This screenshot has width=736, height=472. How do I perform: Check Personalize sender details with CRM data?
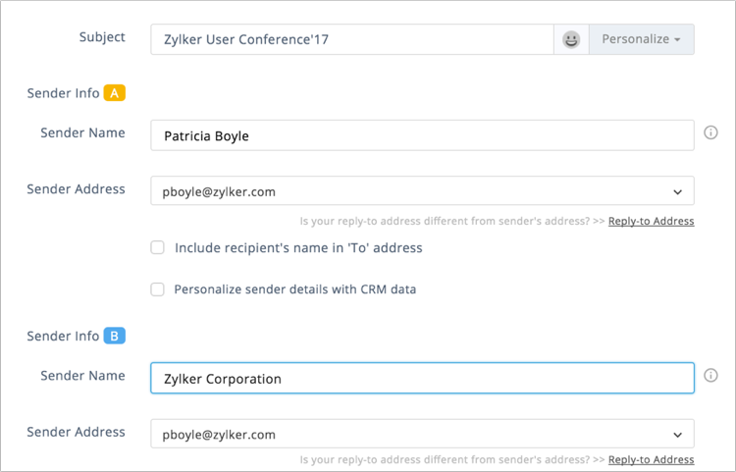[157, 289]
